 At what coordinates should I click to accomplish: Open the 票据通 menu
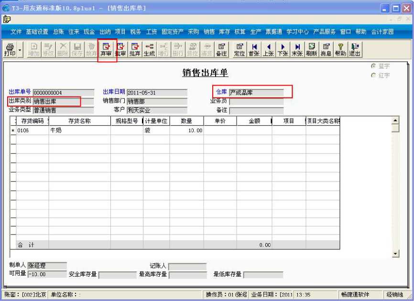click(x=274, y=32)
